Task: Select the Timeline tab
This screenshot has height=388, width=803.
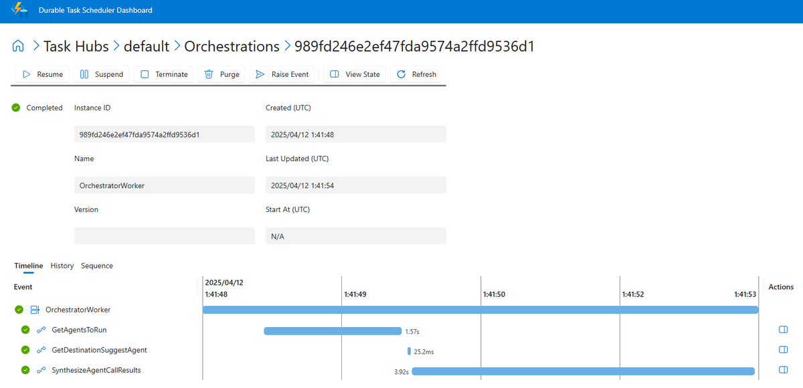Action: click(x=29, y=266)
